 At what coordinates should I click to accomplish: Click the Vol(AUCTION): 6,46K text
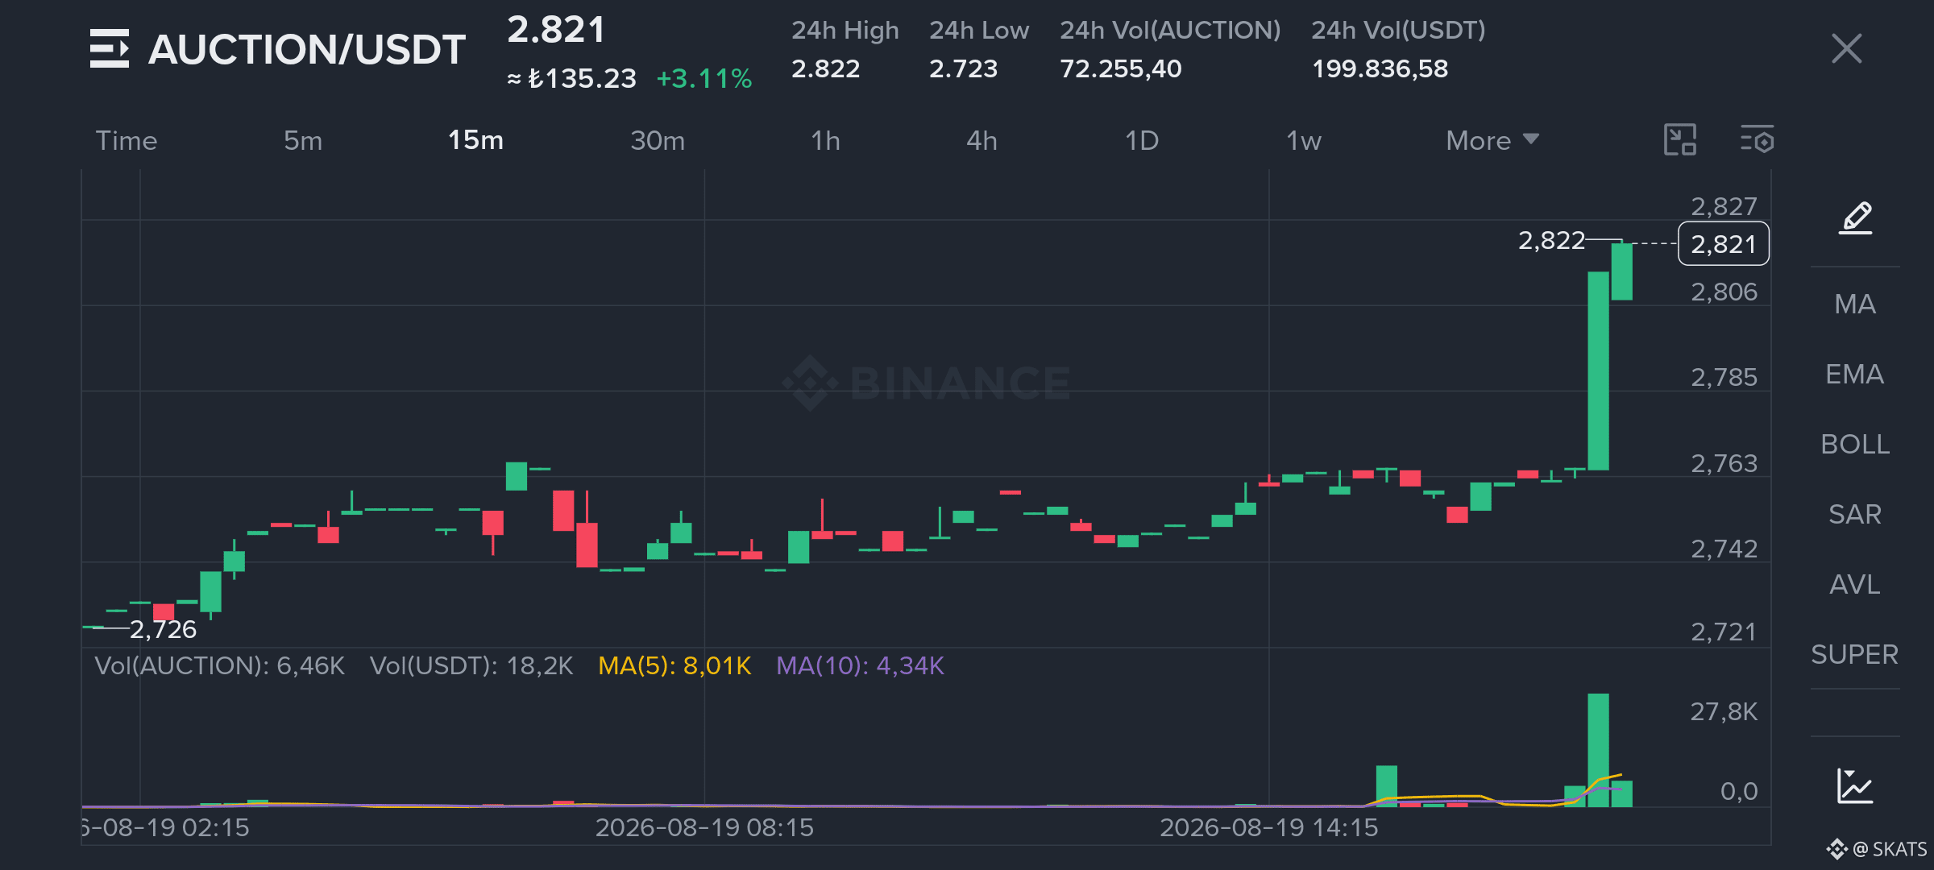(219, 666)
